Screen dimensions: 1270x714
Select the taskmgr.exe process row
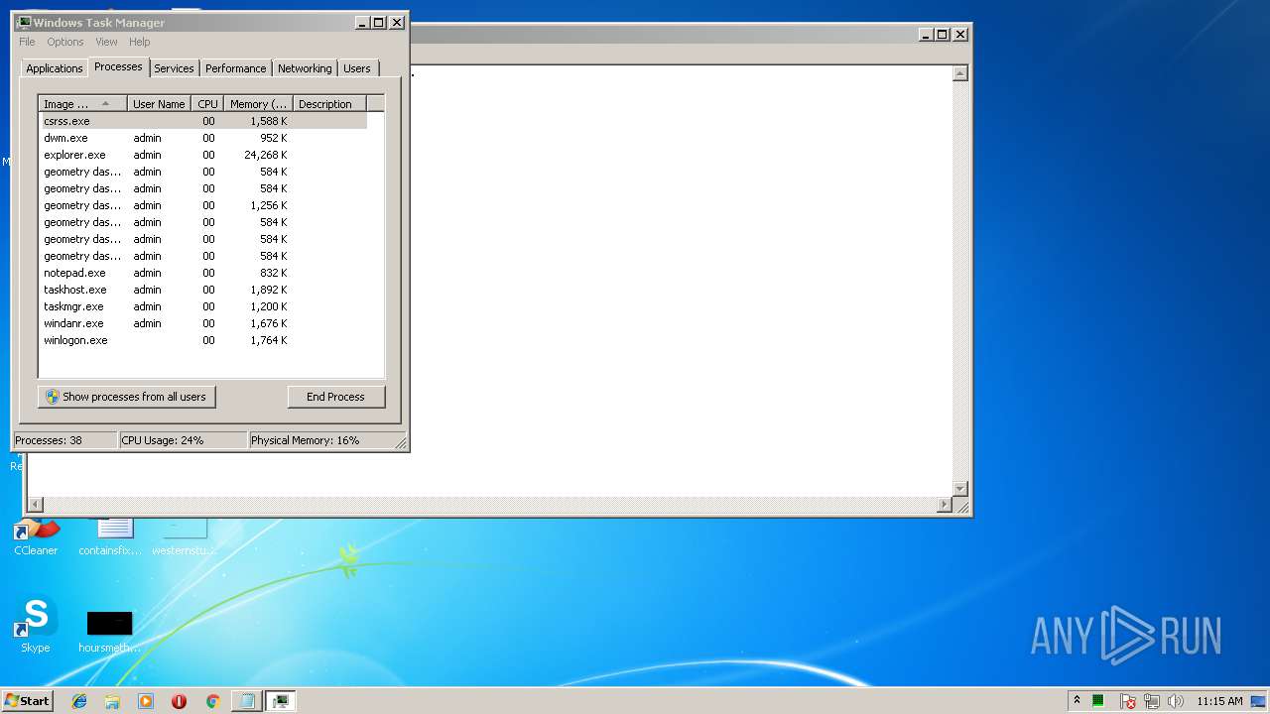[x=202, y=306]
